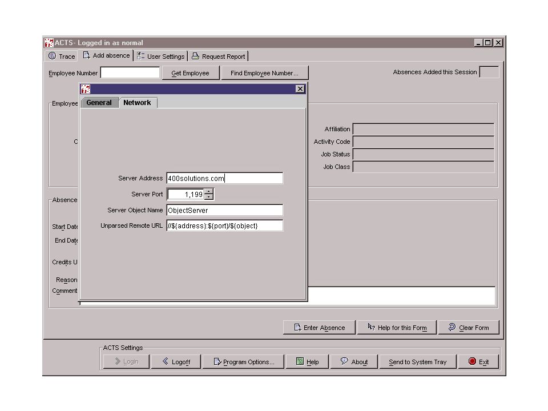The width and height of the screenshot is (548, 411).
Task: Click the About button
Action: click(x=354, y=362)
